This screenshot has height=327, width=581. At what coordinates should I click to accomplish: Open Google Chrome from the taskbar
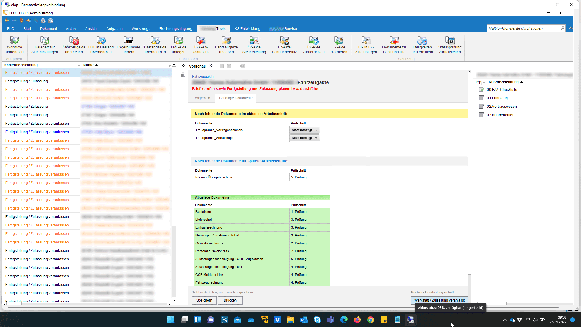371,320
